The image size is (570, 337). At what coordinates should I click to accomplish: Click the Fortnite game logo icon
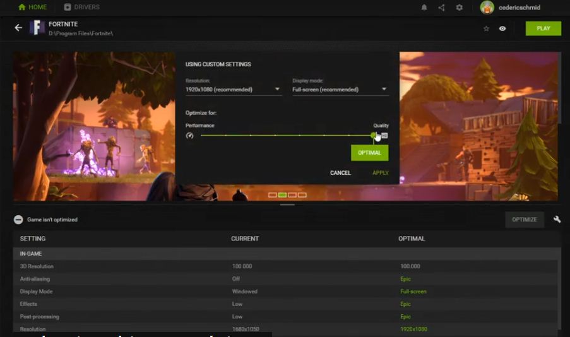coord(37,28)
